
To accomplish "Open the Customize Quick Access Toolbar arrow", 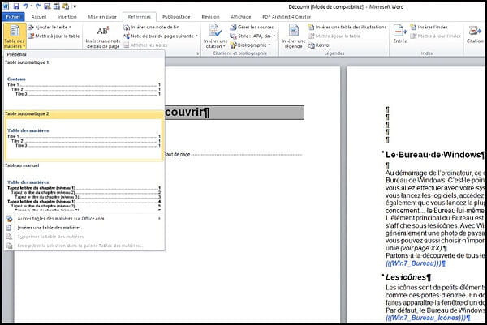I will coord(75,6).
